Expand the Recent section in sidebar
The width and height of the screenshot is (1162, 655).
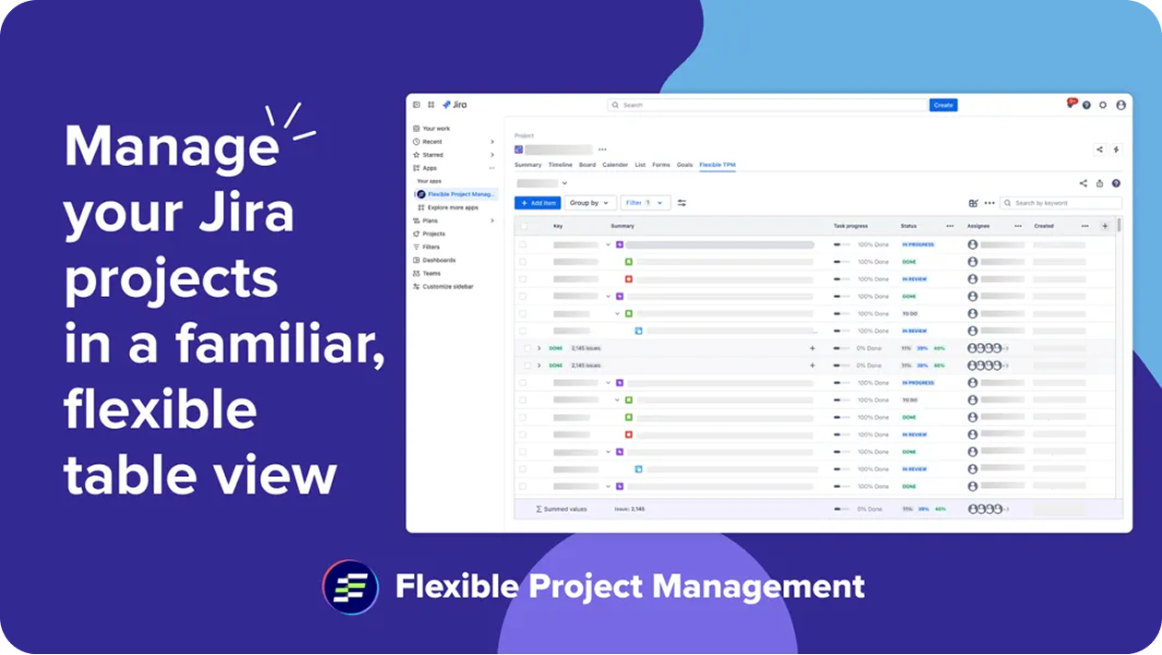pyautogui.click(x=492, y=142)
